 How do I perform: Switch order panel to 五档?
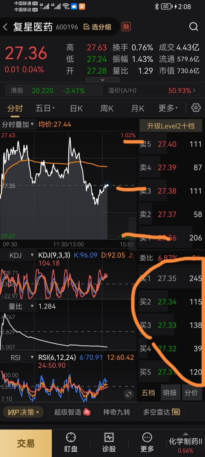(x=148, y=393)
